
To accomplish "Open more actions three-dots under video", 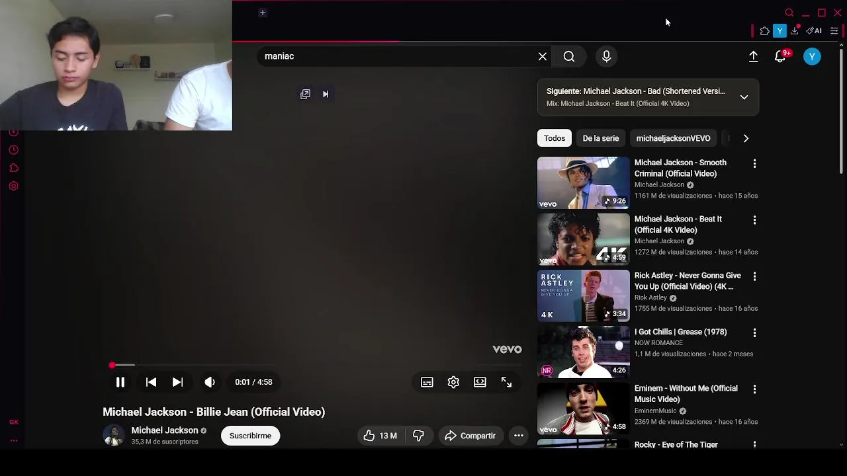I will pos(519,436).
